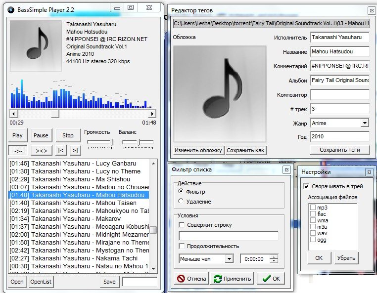Click the Play button
This screenshot has width=377, height=293.
click(17, 135)
